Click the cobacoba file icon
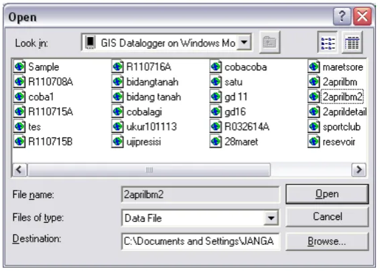380x271 pixels. tap(216, 66)
